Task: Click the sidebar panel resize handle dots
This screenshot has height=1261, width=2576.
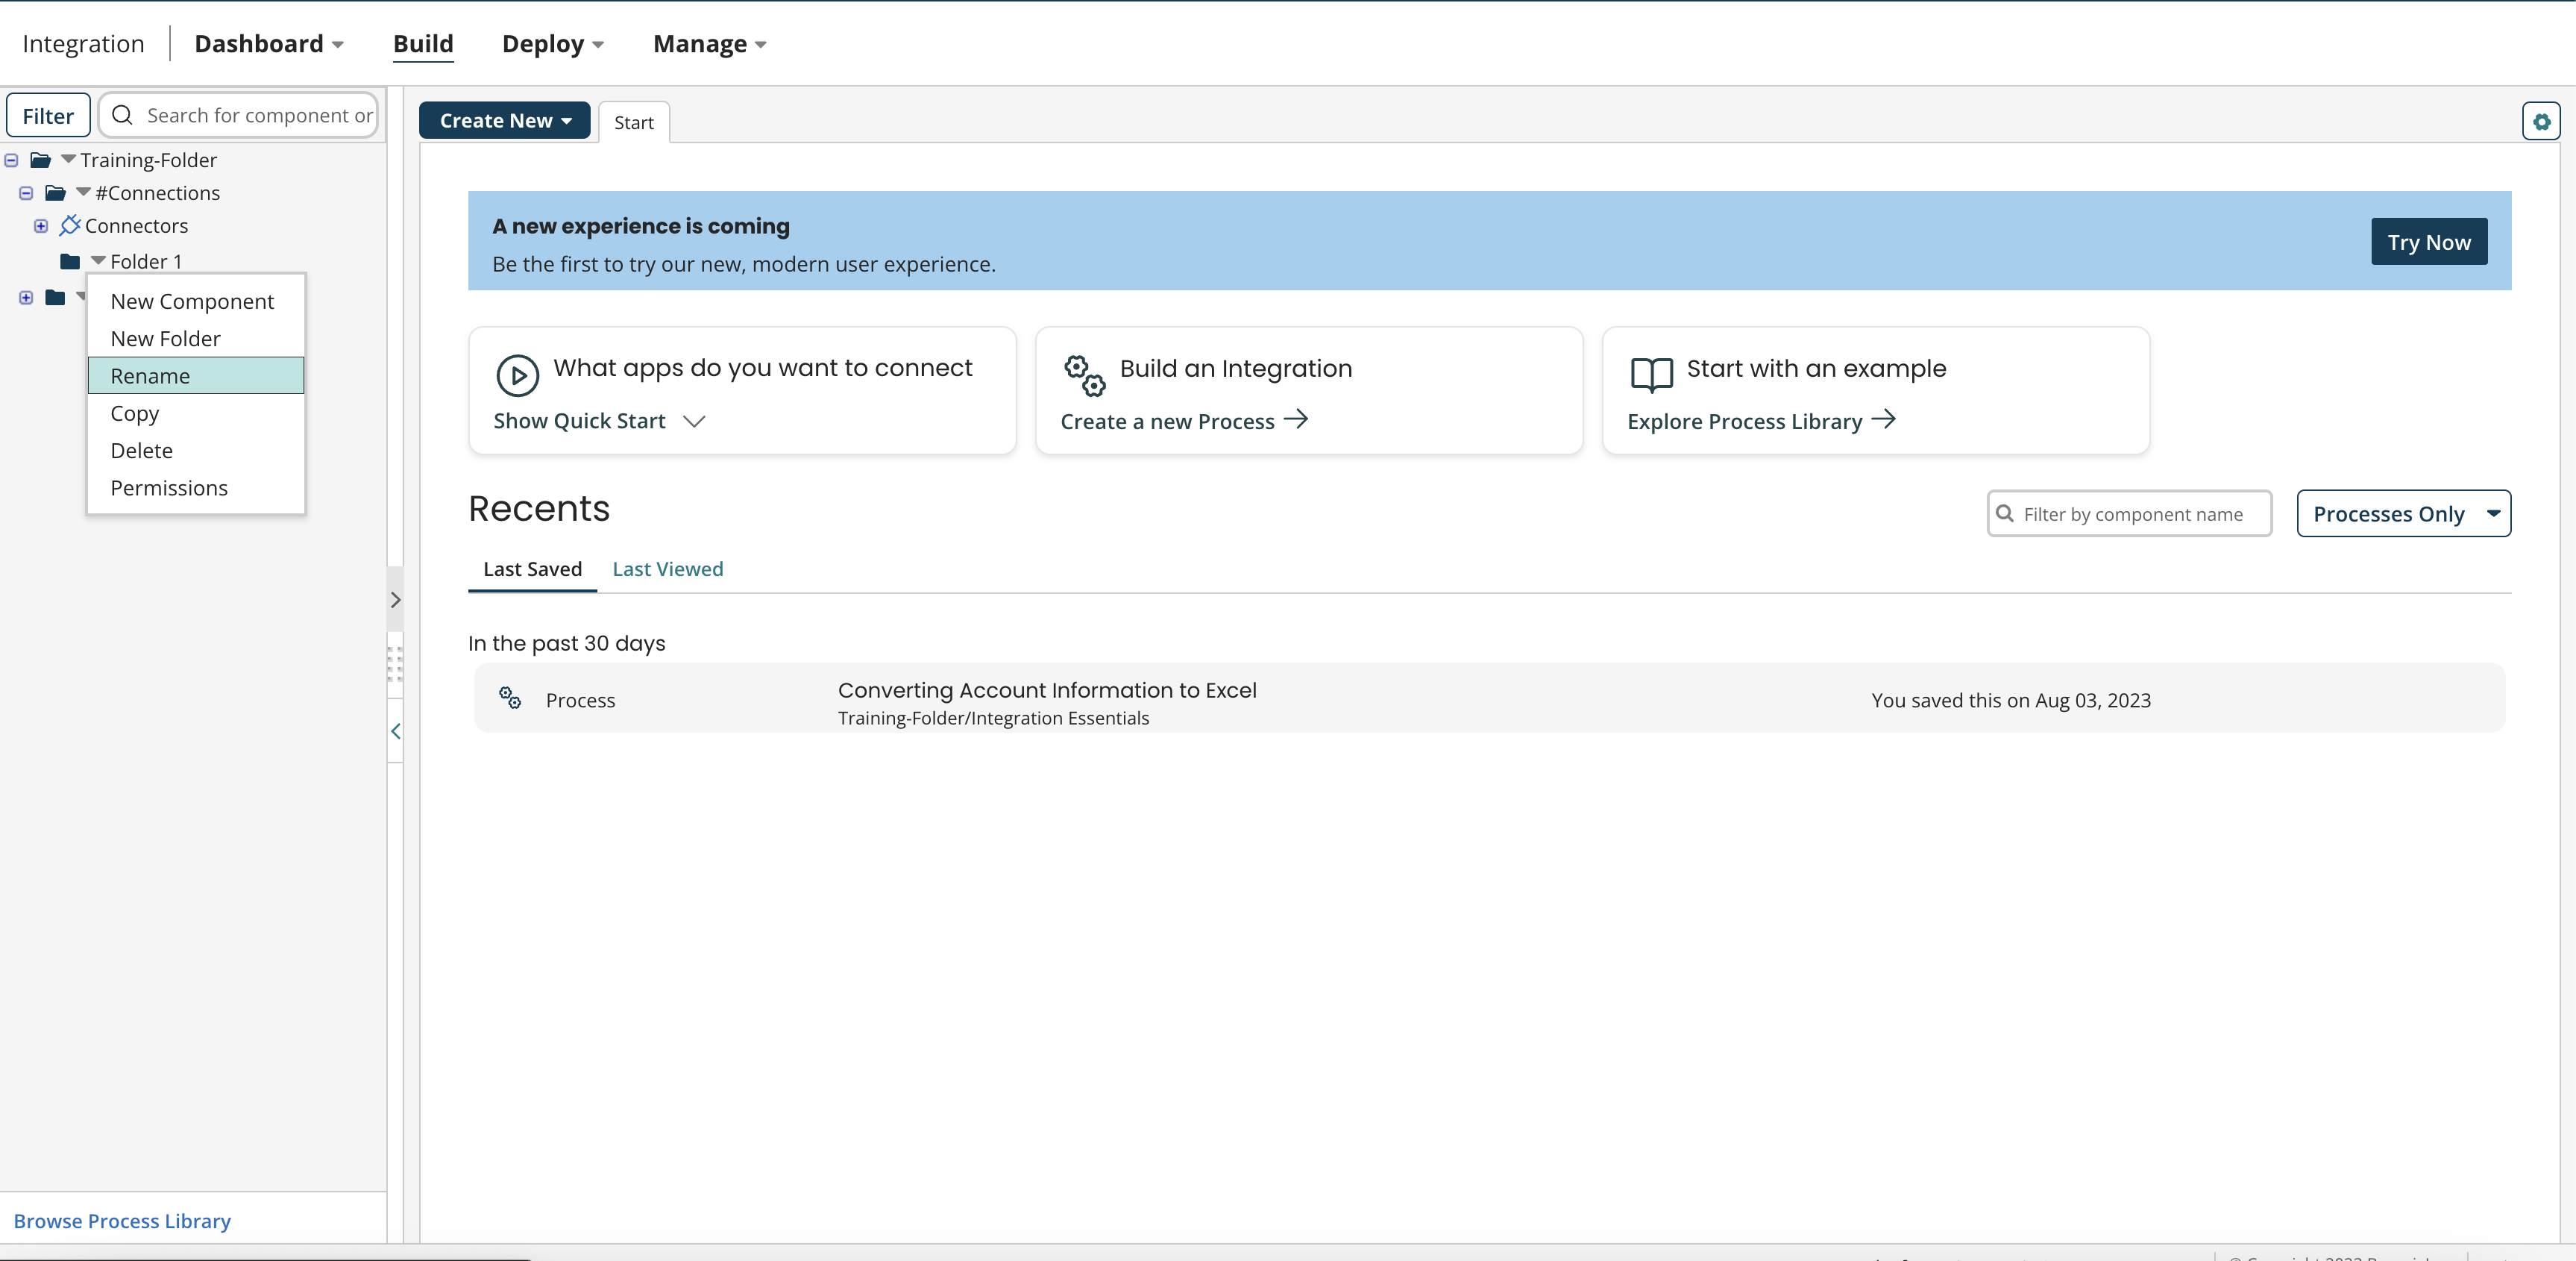Action: coord(395,663)
